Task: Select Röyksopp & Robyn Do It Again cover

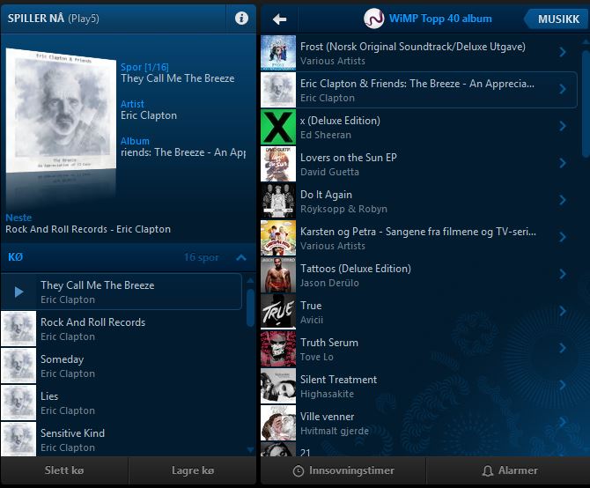Action: [x=278, y=201]
